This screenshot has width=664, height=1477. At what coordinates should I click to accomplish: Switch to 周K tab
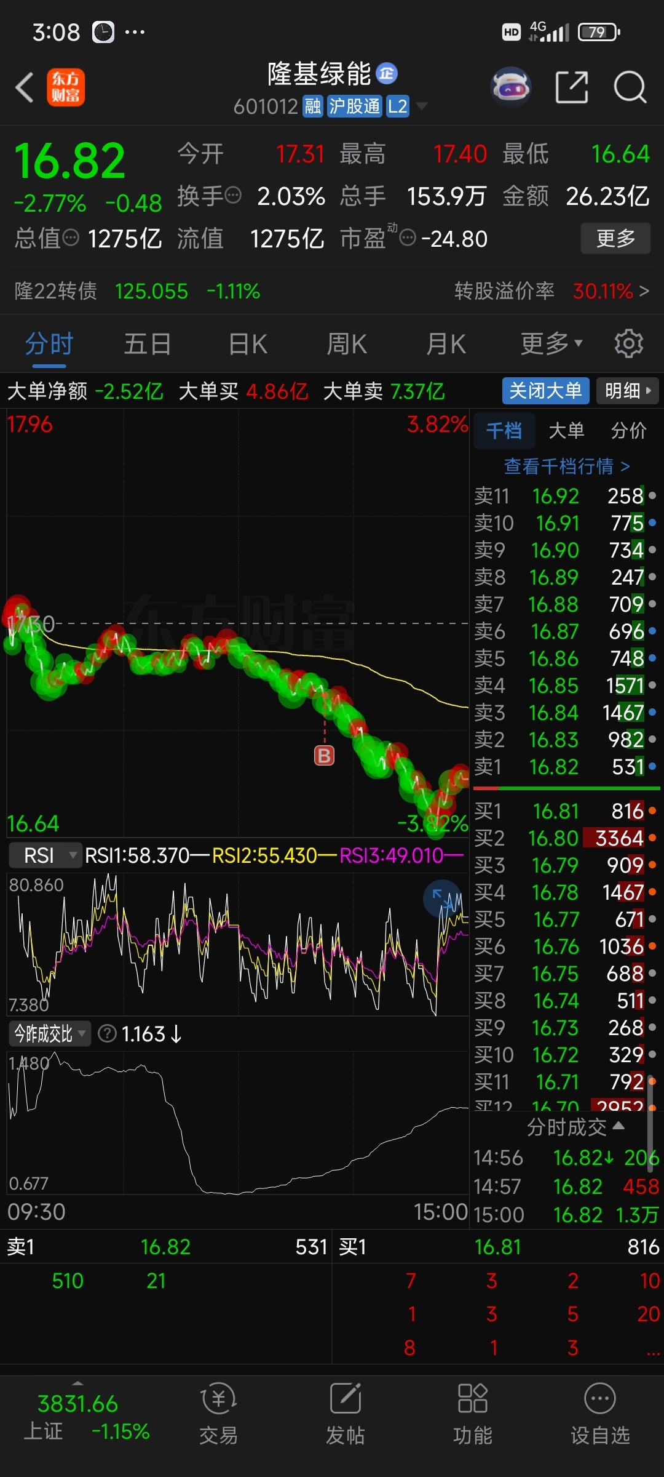point(347,343)
